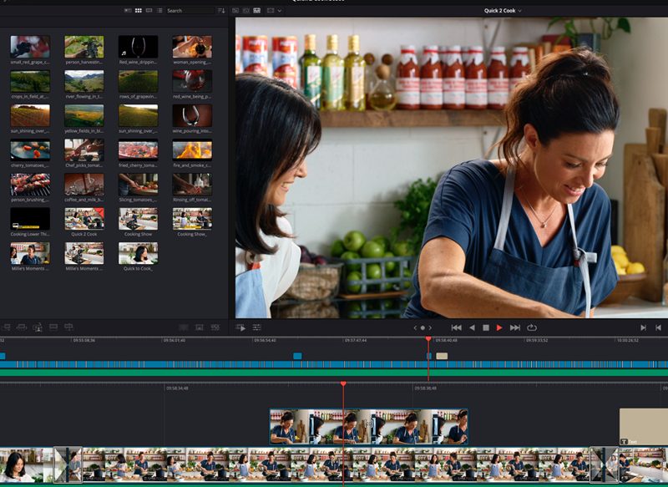The height and width of the screenshot is (487, 668).
Task: Select the highlighted clip on the second video track
Action: pyautogui.click(x=368, y=426)
